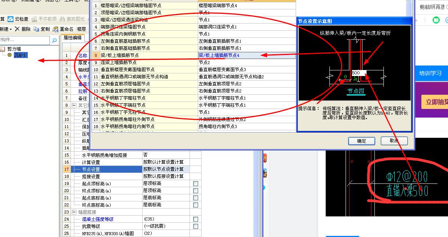This screenshot has height=237, width=448.
Task: Click the 剪力墙 folder icon in tree
Action: (3, 49)
